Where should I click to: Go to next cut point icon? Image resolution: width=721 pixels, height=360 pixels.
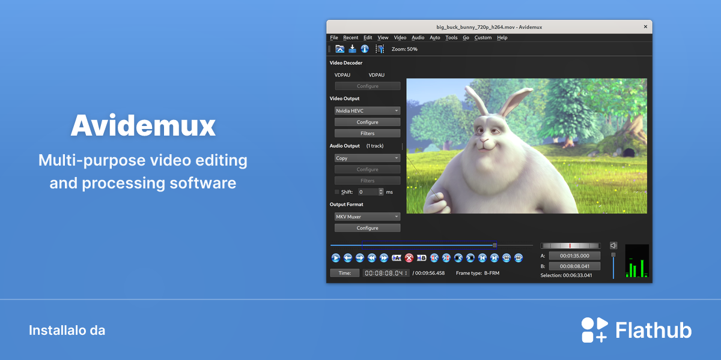pos(446,258)
